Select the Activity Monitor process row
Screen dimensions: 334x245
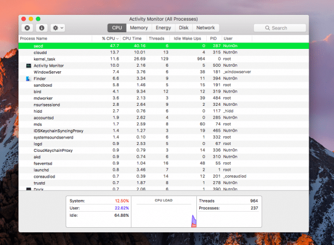[164, 66]
